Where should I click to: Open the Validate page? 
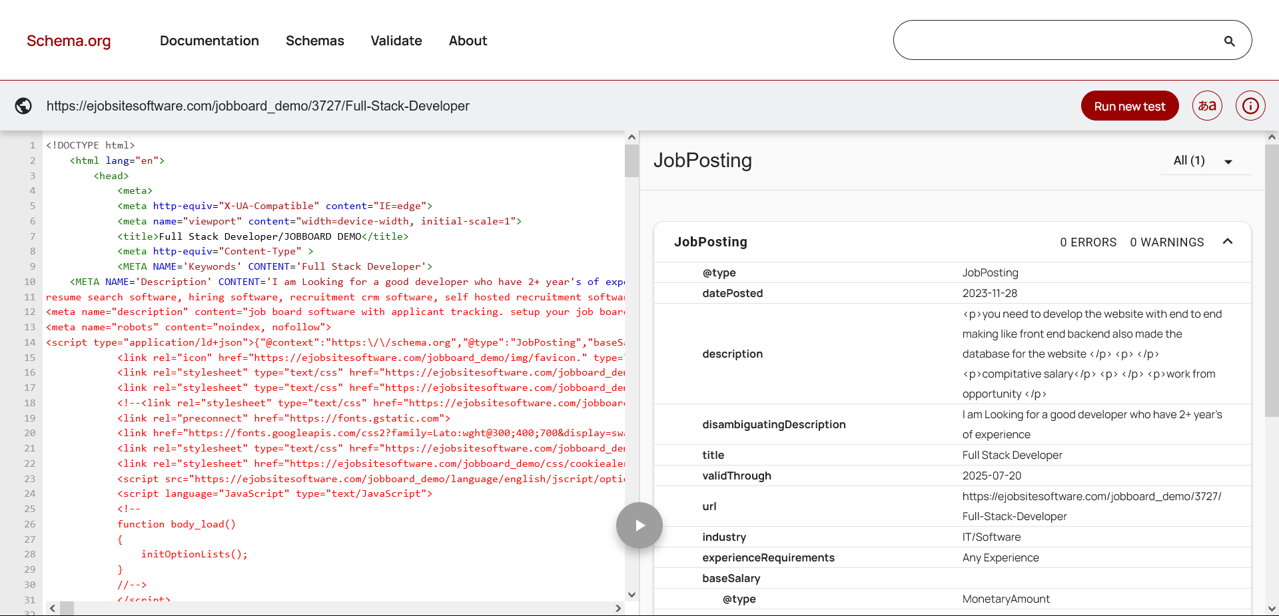(x=396, y=41)
